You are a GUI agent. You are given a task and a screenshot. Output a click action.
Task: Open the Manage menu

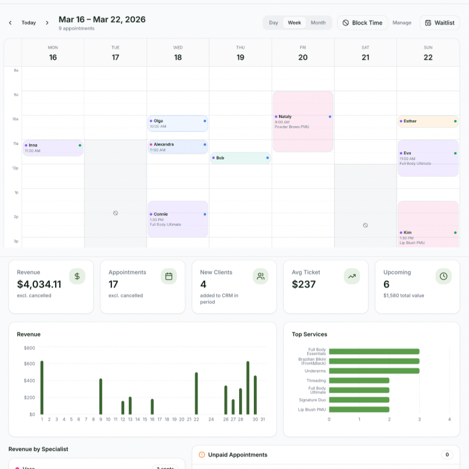pyautogui.click(x=402, y=22)
